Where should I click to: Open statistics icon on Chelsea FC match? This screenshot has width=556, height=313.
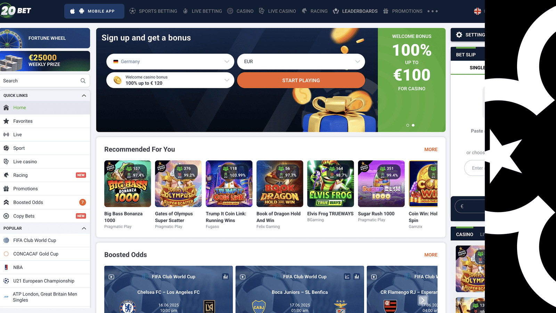pos(226,277)
